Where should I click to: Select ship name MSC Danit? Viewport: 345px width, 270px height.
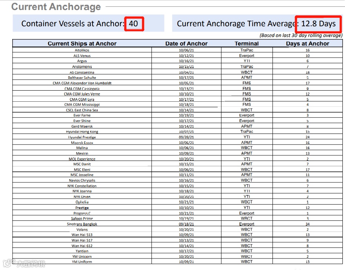pyautogui.click(x=82, y=164)
